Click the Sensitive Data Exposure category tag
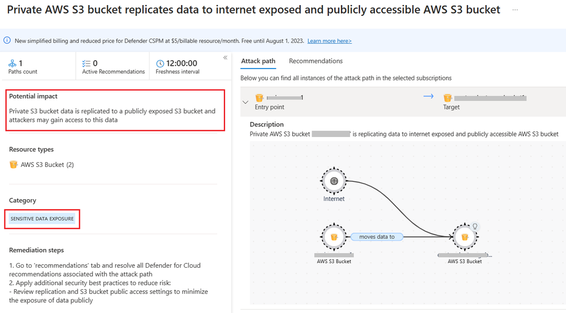566x313 pixels. pyautogui.click(x=42, y=218)
